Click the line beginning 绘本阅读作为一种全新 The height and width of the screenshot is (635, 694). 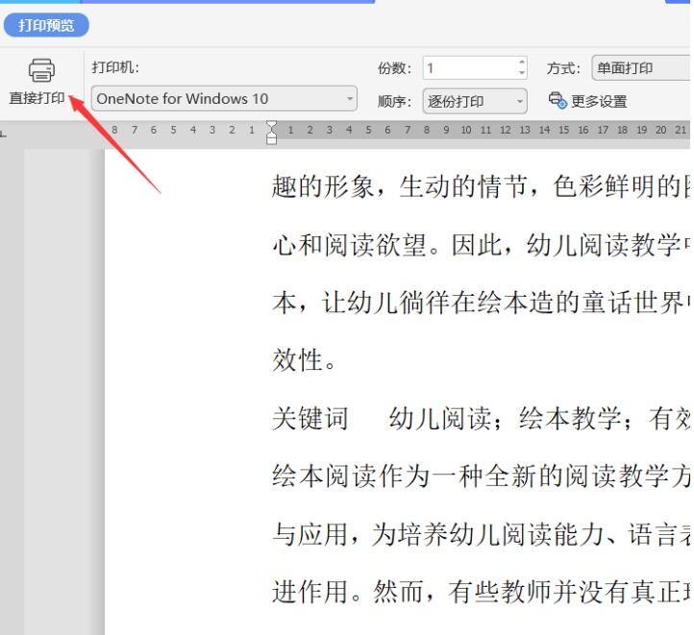pyautogui.click(x=481, y=476)
